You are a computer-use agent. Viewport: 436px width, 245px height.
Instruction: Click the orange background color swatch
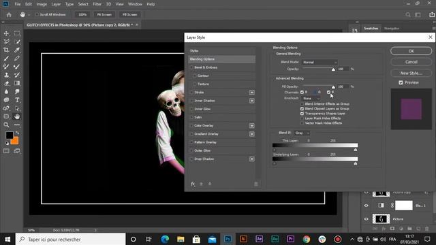(15, 141)
